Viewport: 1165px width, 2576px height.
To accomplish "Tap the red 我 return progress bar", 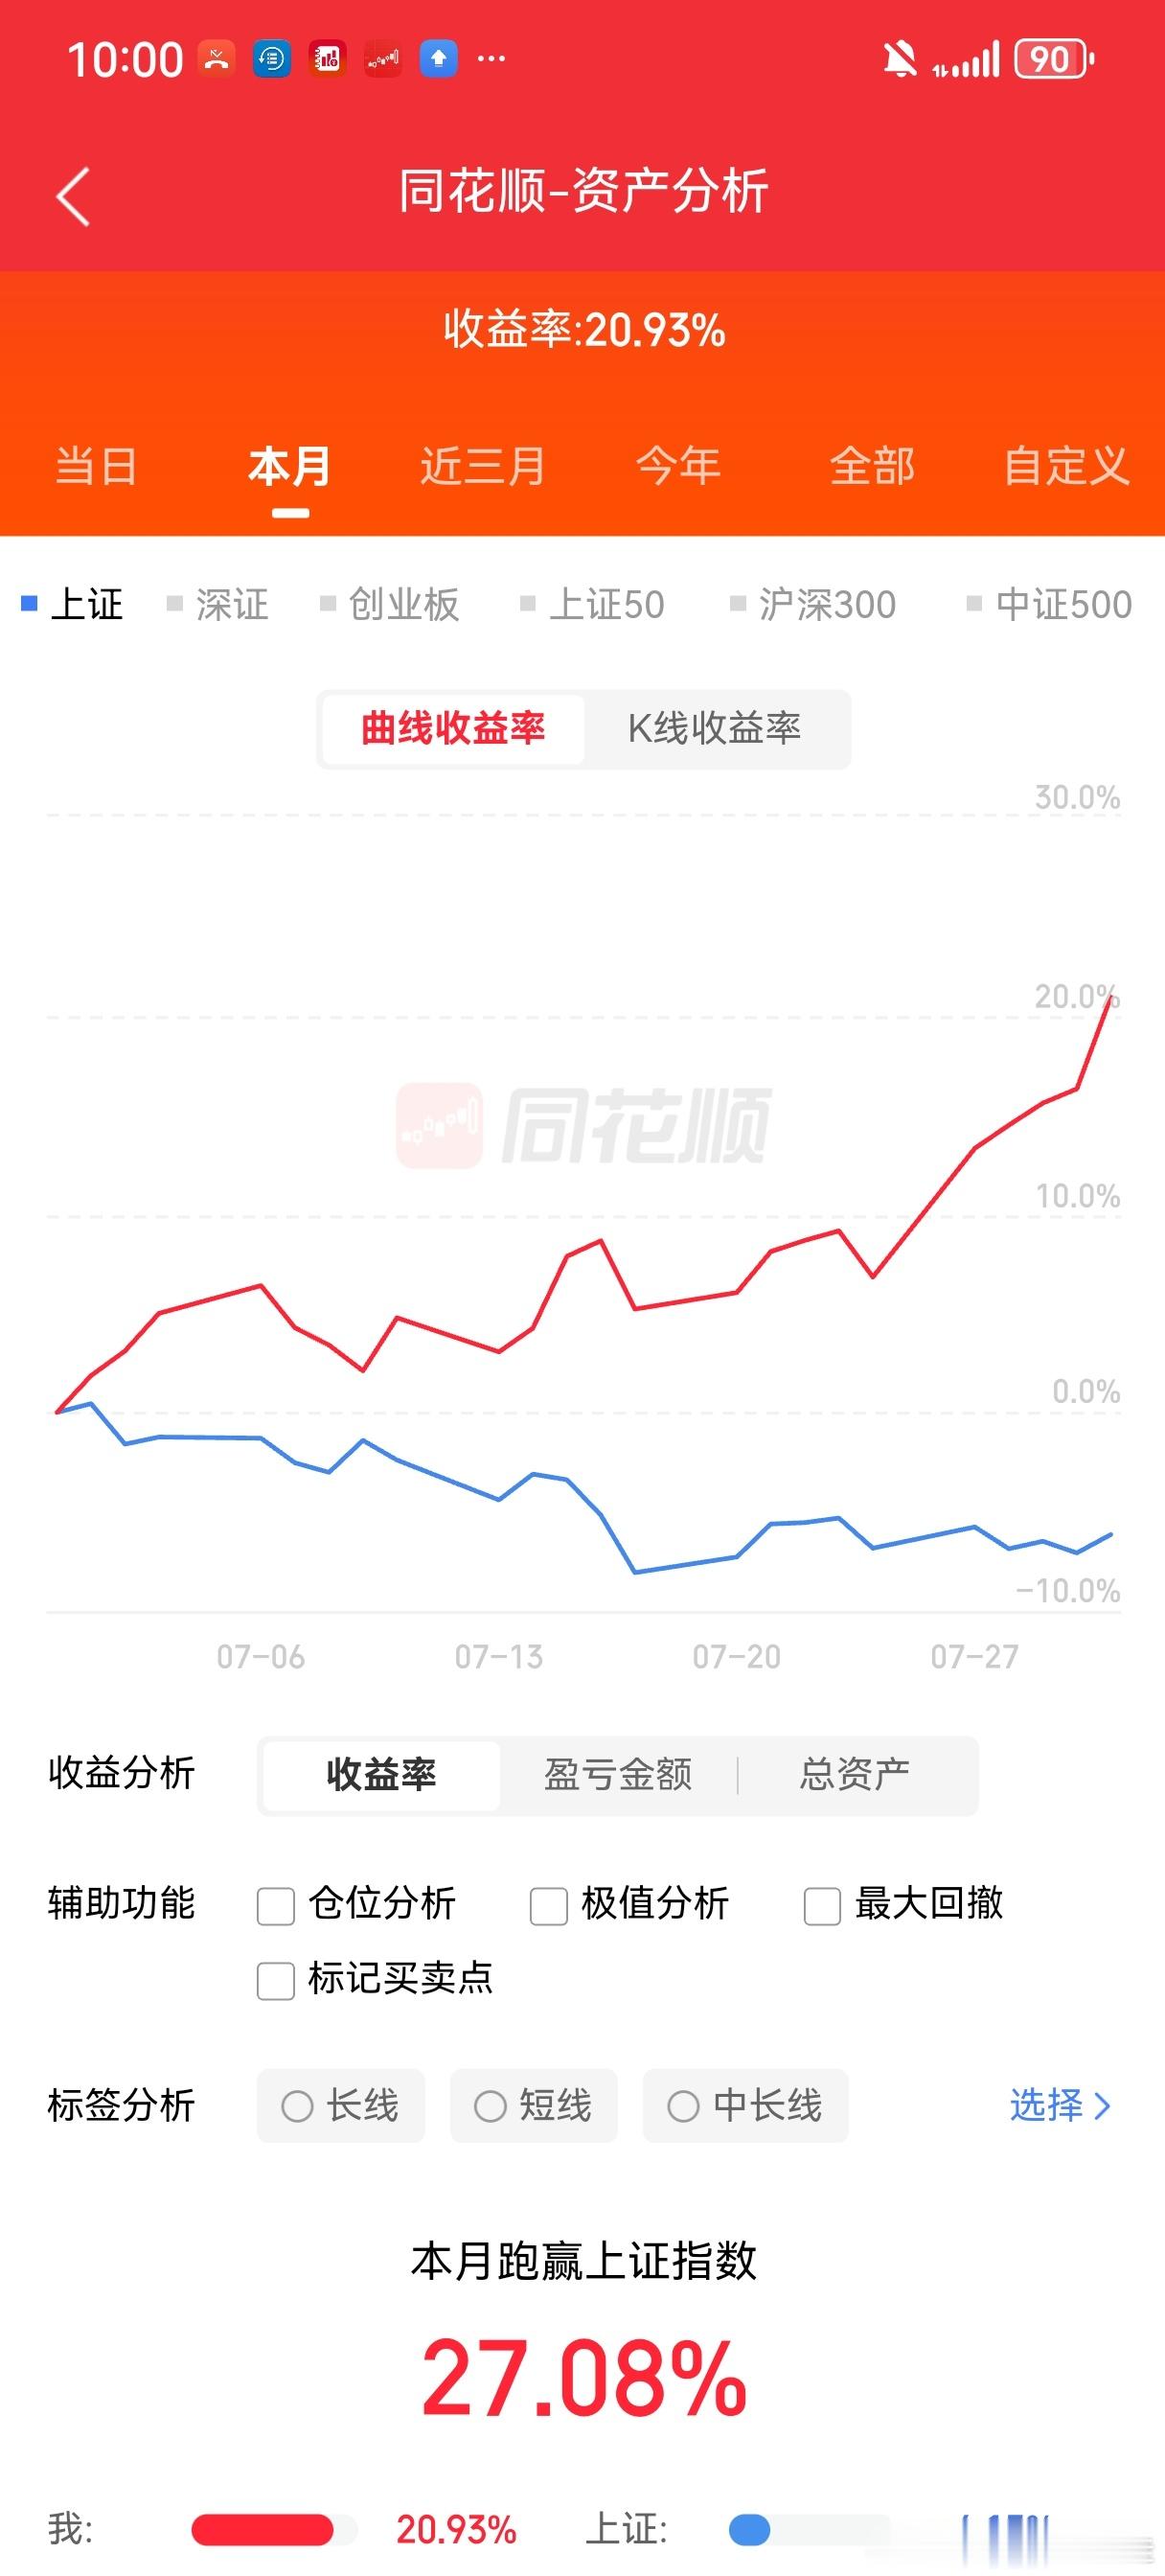I will [x=262, y=2529].
